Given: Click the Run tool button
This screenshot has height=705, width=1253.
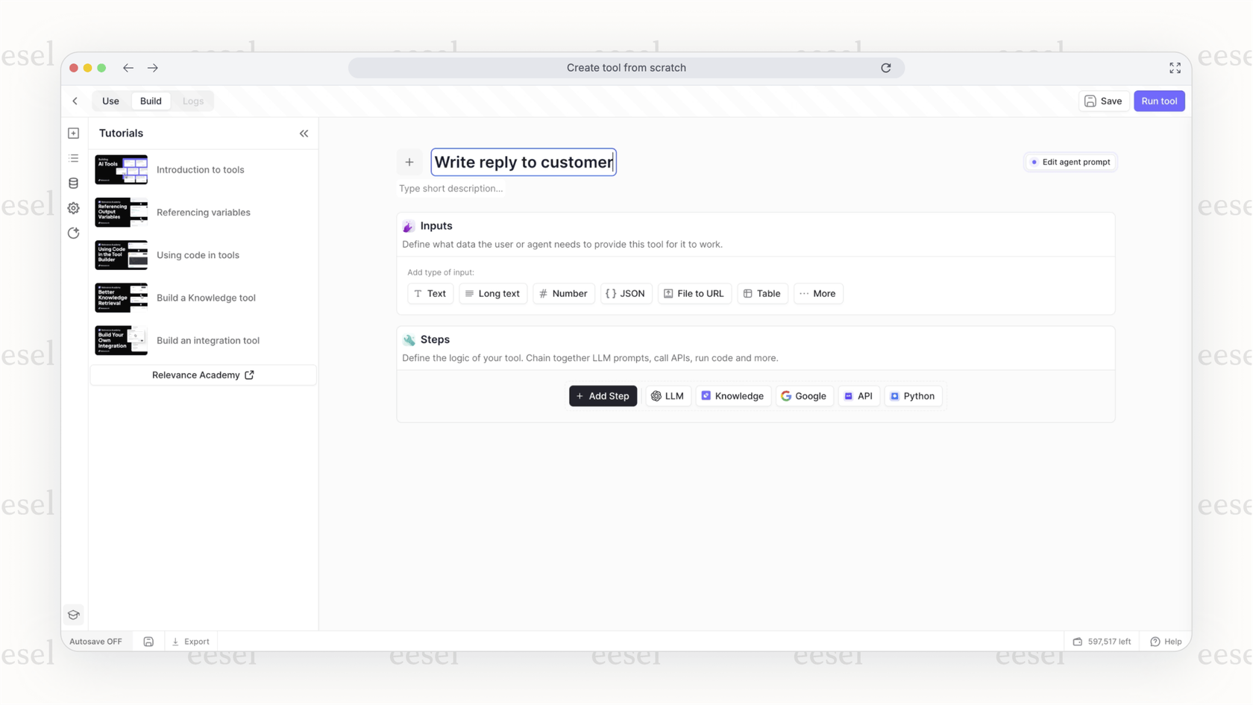Looking at the screenshot, I should click(1159, 101).
